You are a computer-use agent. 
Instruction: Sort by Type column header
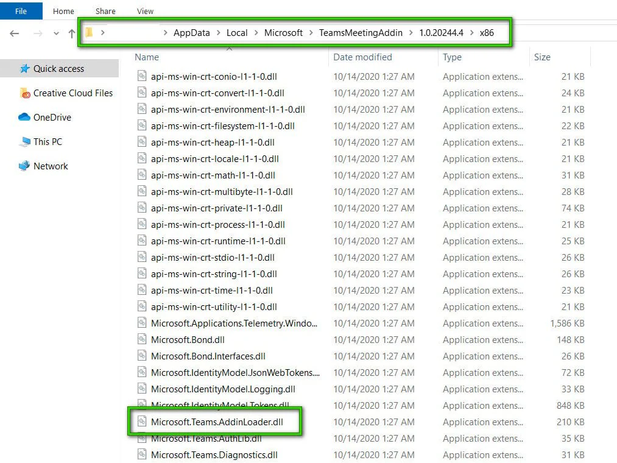point(452,57)
